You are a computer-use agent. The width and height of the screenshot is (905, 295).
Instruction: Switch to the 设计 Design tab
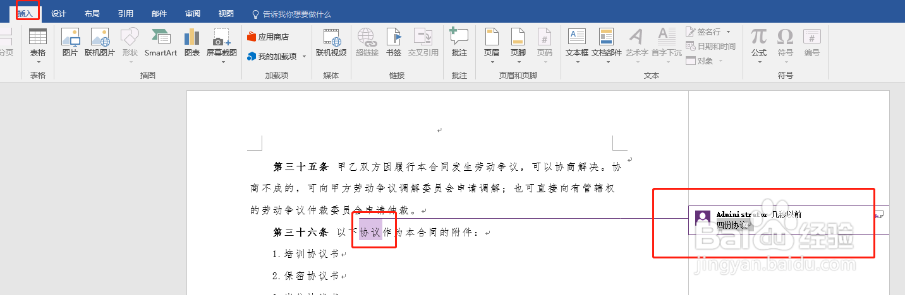pyautogui.click(x=59, y=13)
